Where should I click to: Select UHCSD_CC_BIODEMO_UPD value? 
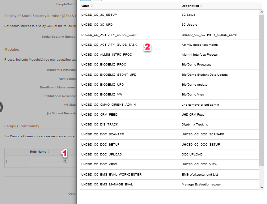[x=102, y=84]
